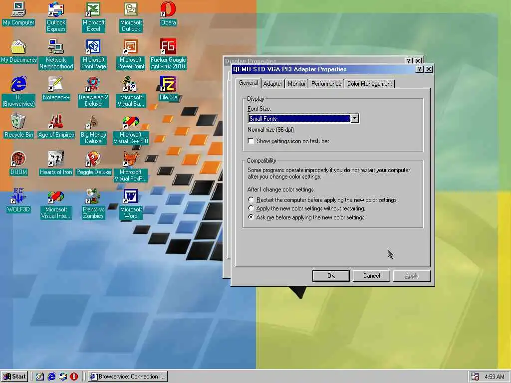Launch Opera browser desktop icon
The image size is (511, 383).
[x=168, y=13]
